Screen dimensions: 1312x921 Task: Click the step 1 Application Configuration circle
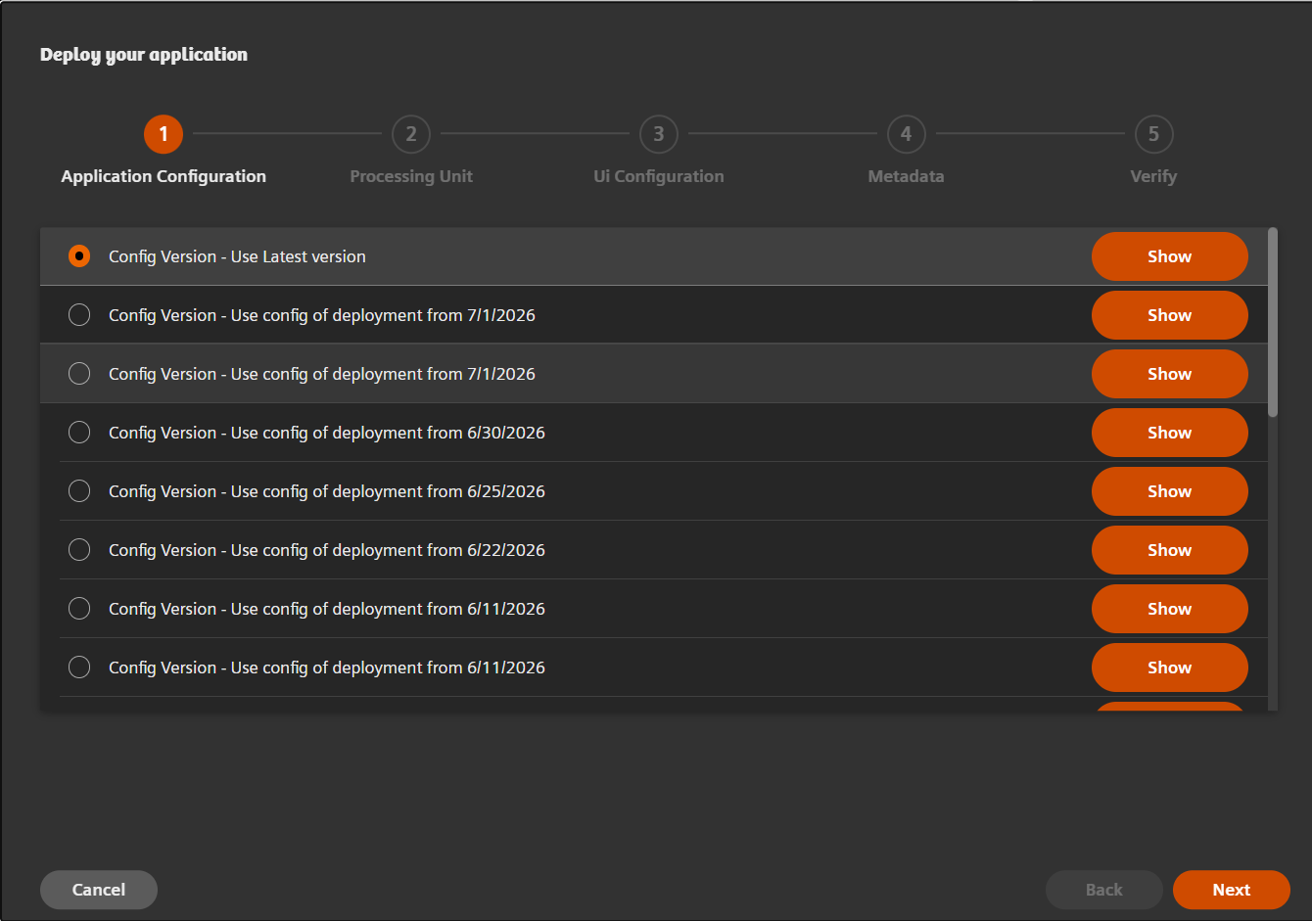164,134
